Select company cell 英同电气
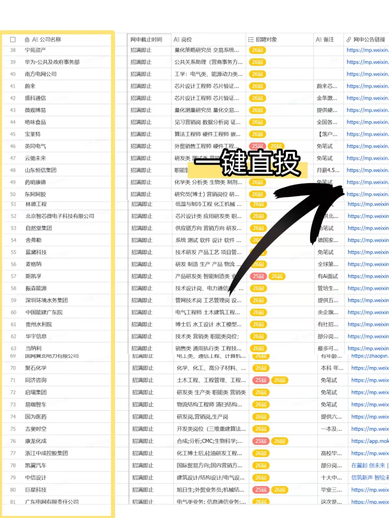Screen dimensions: 389x518 (35, 146)
